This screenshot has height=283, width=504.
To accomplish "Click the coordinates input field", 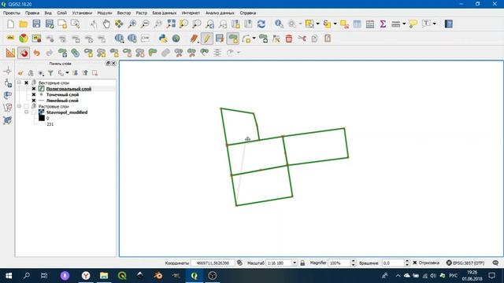I will (213, 263).
